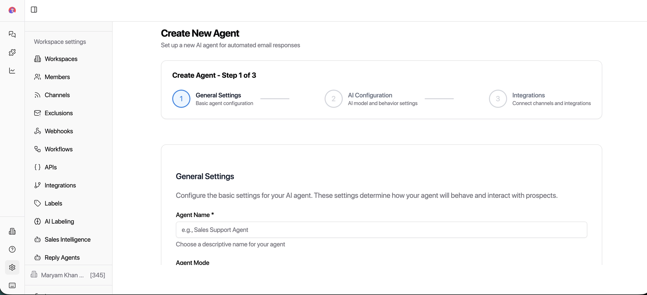Screen dimensions: 647x295
Task: Click the building icon in left rail
Action: click(12, 232)
